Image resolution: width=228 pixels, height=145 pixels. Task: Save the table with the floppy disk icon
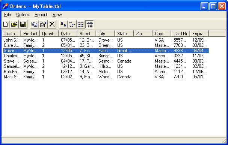[x=23, y=24]
